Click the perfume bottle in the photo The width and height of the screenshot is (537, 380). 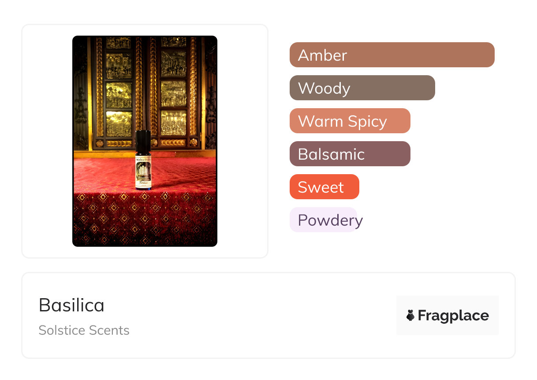tap(143, 163)
